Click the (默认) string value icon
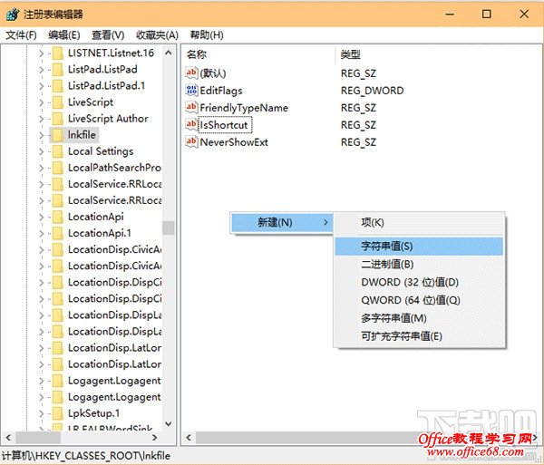 (x=191, y=73)
